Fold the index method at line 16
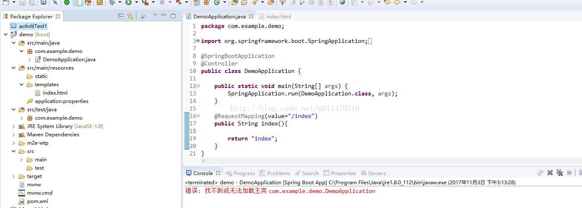Screen dimensions: 582x208 (x=198, y=116)
